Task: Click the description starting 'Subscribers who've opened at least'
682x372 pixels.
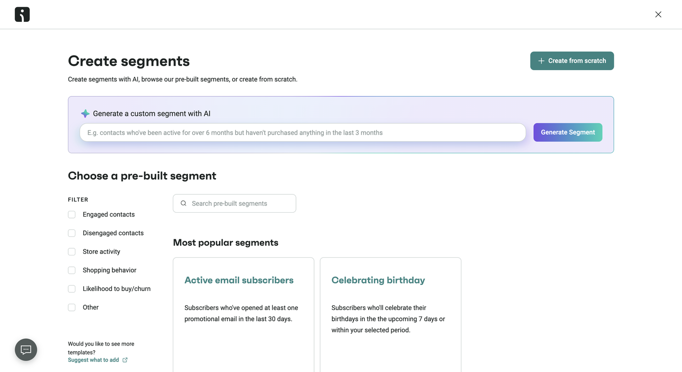Action: pyautogui.click(x=242, y=313)
